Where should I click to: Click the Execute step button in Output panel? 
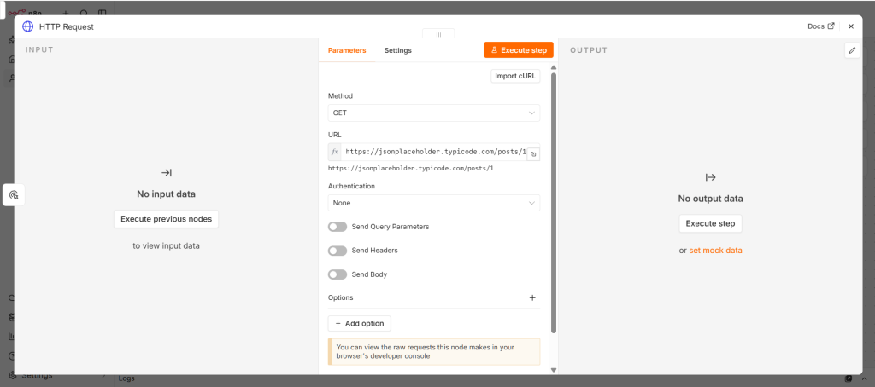click(x=710, y=223)
